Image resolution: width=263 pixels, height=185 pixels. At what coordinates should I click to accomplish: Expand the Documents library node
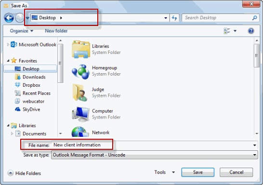point(12,133)
